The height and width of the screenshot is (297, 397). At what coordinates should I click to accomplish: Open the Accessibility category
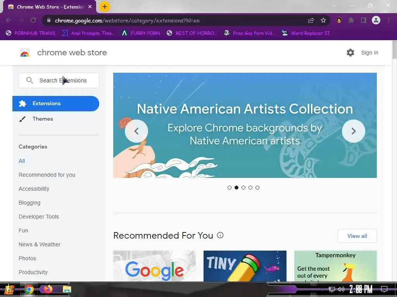(34, 189)
